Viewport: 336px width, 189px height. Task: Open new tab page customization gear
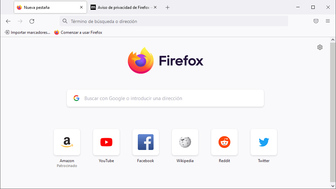click(x=320, y=47)
